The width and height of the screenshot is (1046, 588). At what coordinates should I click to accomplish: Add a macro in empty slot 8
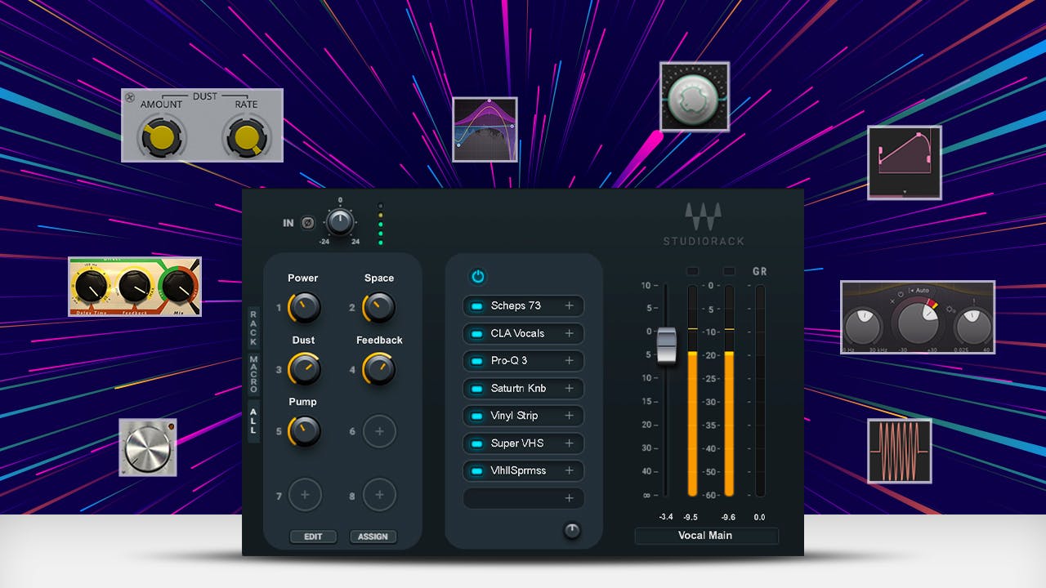pyautogui.click(x=379, y=494)
